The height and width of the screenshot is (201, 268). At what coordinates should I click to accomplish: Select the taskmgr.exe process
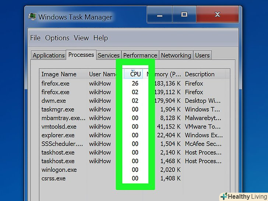pyautogui.click(x=134, y=109)
